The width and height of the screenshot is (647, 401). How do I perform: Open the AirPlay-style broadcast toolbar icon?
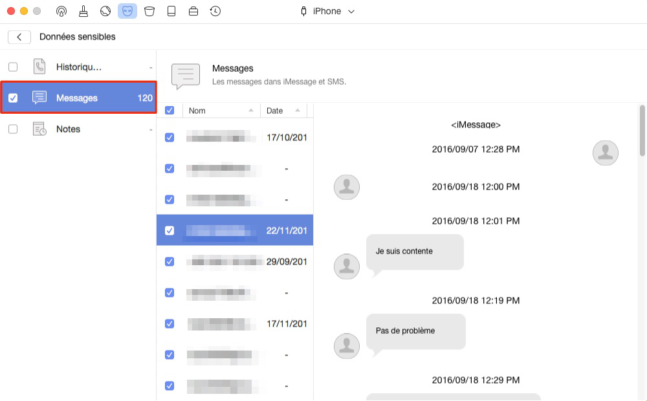(x=61, y=11)
